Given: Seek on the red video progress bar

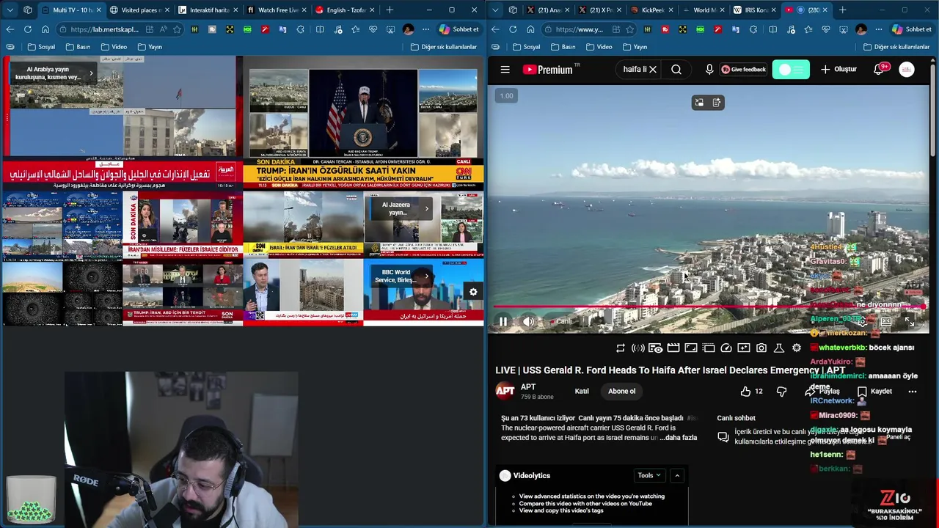Looking at the screenshot, I should [709, 307].
